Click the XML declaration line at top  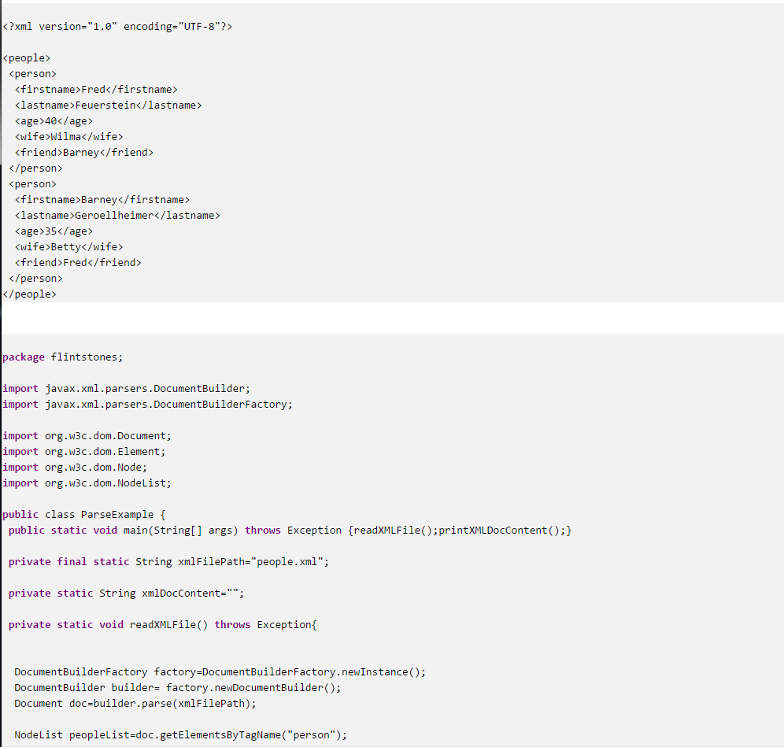click(x=117, y=27)
